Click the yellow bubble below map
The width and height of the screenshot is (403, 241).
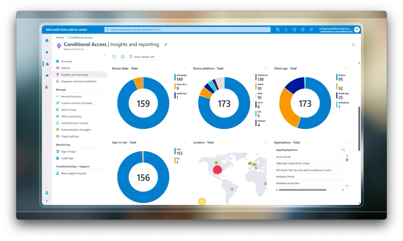[x=202, y=201]
